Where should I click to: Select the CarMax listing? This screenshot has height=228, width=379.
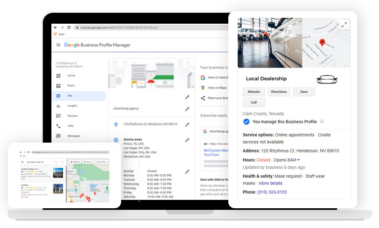pyautogui.click(x=43, y=191)
